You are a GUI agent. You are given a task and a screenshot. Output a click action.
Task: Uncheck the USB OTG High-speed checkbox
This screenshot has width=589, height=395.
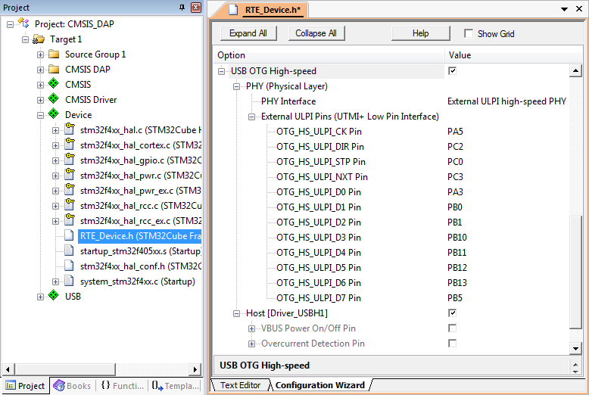[x=453, y=70]
